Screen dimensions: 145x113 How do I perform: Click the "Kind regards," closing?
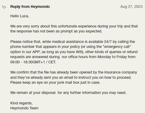coord(21,103)
